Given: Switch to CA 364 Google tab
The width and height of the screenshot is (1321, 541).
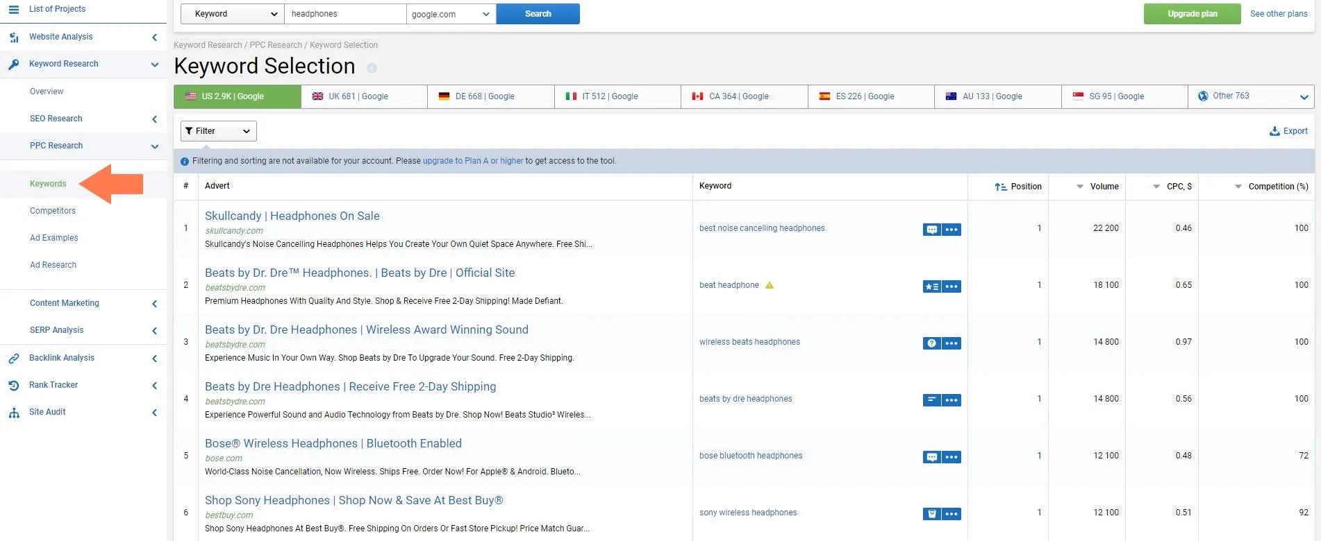Looking at the screenshot, I should [x=745, y=96].
